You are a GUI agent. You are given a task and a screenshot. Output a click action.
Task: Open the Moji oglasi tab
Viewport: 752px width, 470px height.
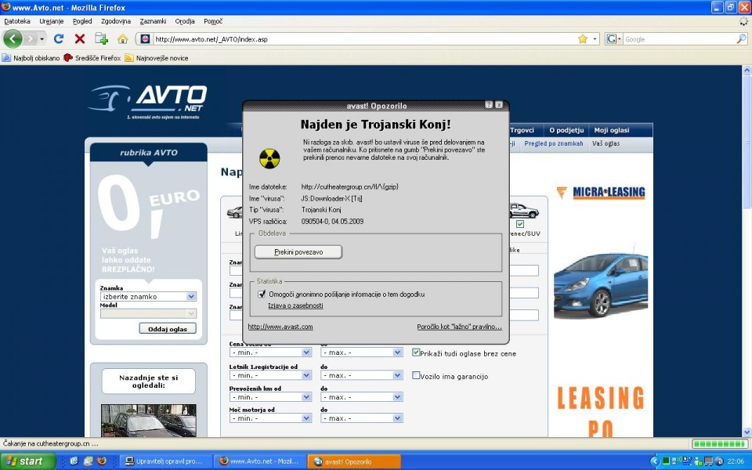click(x=612, y=130)
